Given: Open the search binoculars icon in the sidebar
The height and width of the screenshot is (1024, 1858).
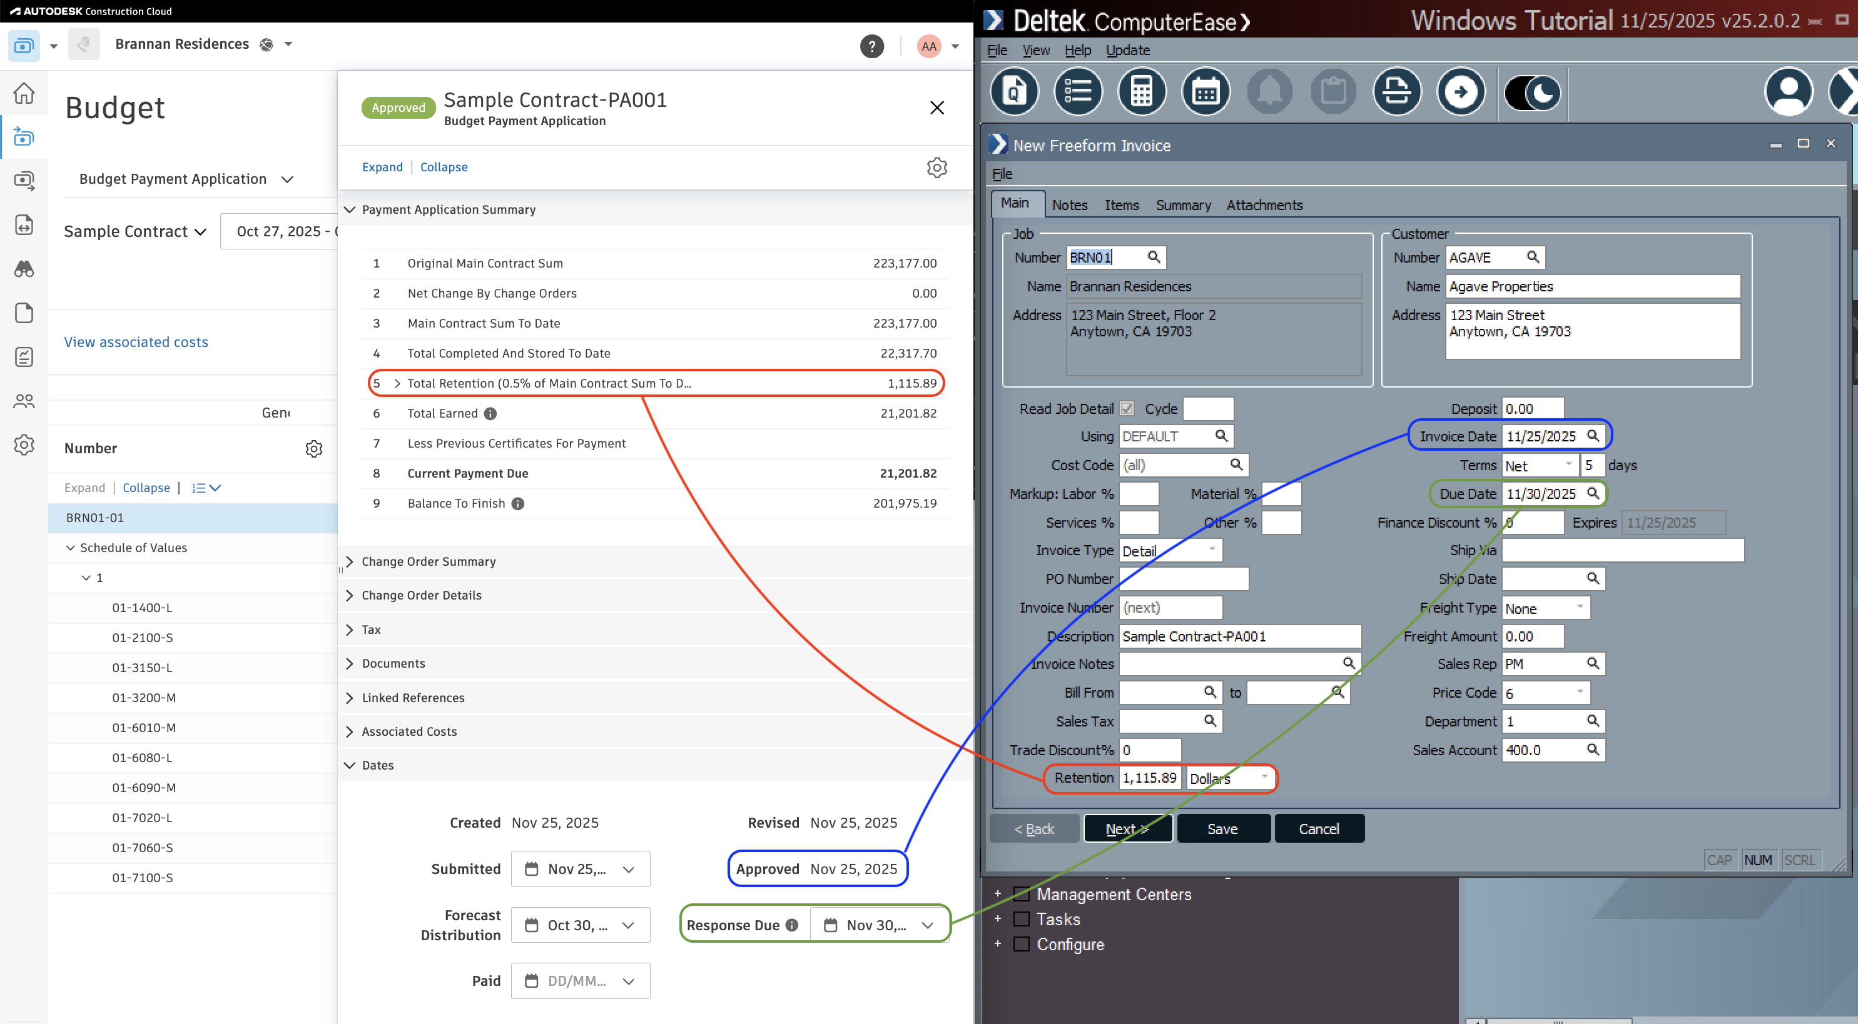Looking at the screenshot, I should click(x=24, y=269).
